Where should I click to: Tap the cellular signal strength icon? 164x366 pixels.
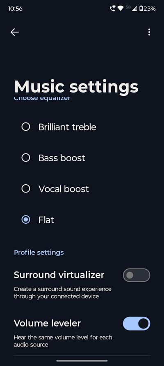coord(134,9)
